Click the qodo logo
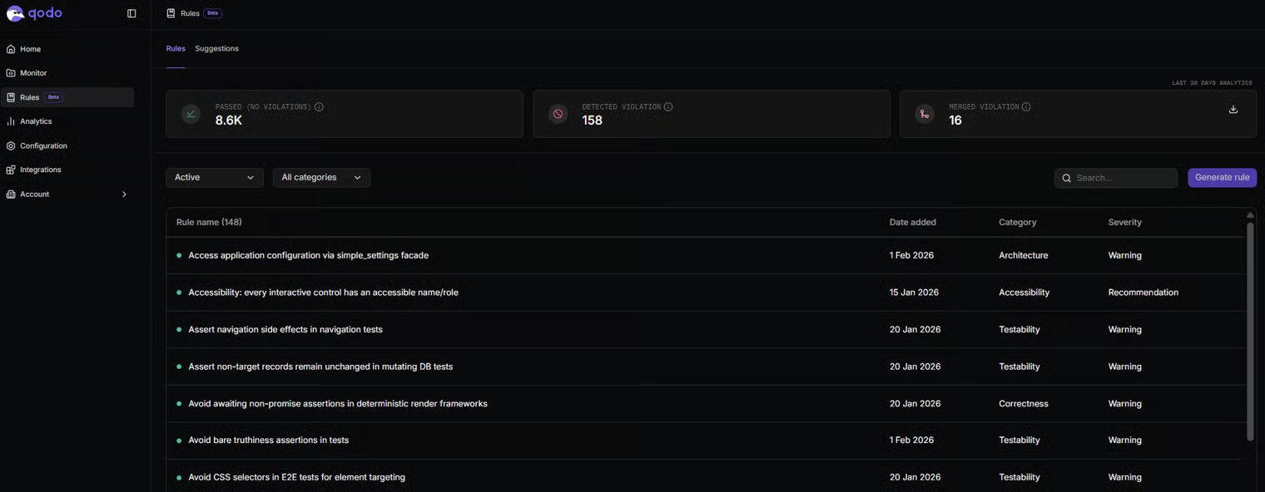1265x492 pixels. 35,13
